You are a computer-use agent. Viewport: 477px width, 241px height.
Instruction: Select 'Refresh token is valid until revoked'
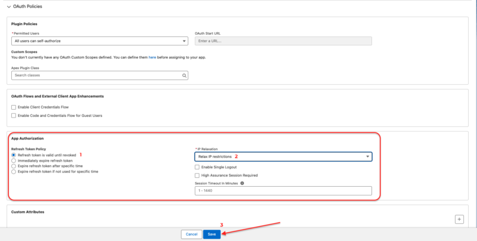13,155
